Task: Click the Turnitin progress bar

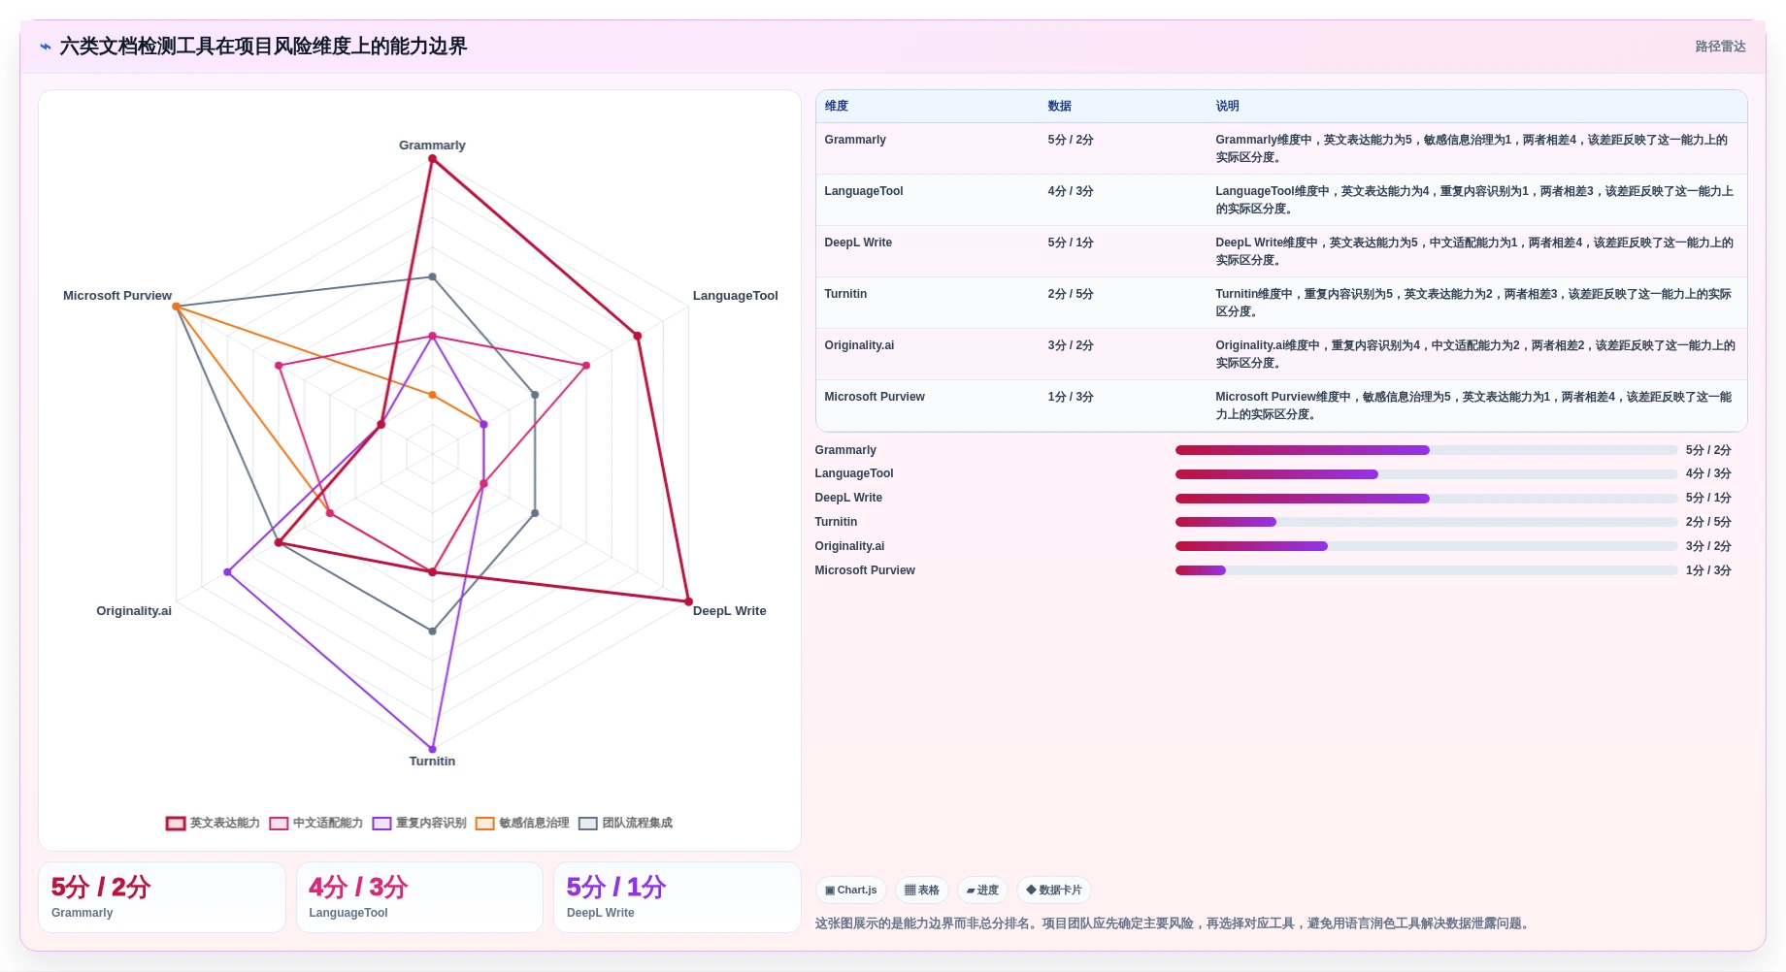Action: [1426, 522]
